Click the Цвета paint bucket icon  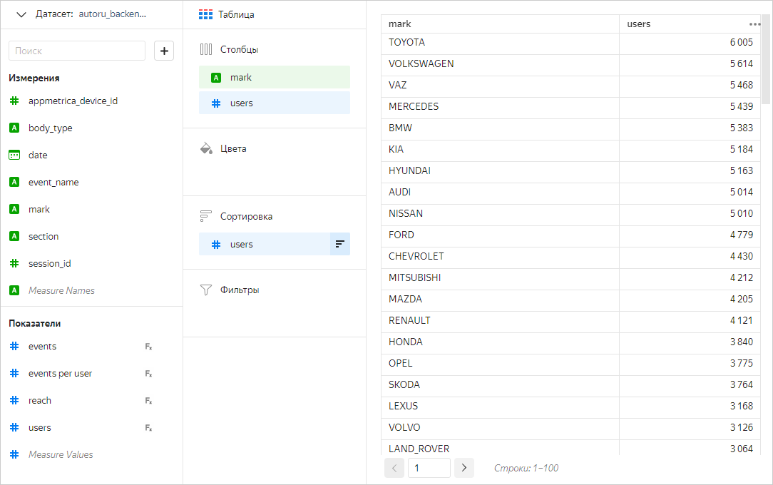pos(206,149)
